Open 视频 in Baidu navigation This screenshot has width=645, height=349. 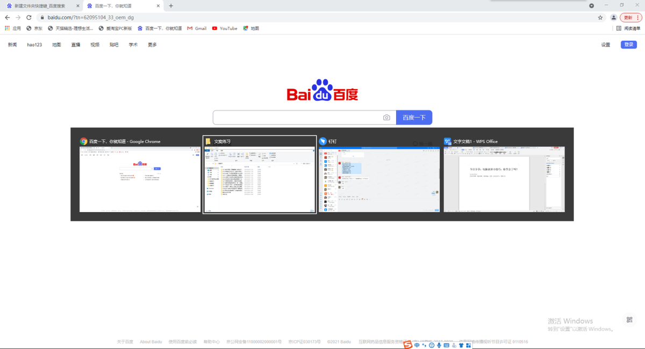(95, 45)
